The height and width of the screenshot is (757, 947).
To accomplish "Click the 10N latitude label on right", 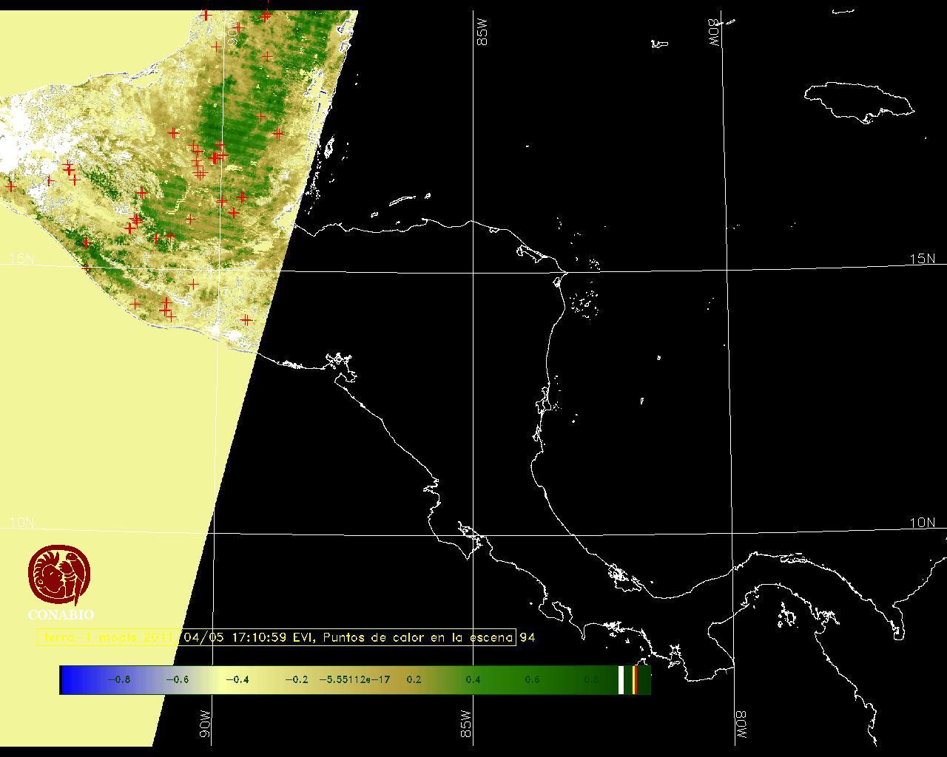I will pos(922,523).
